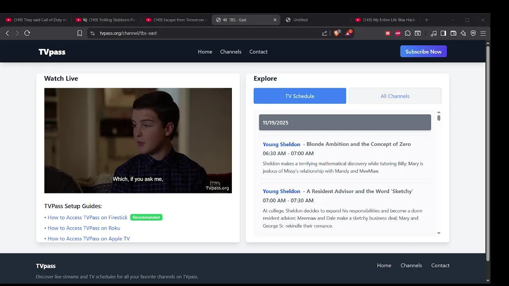Screen dimensions: 509x286
Task: Open Young Sheldon 07:00 AM episode link
Action: [x=282, y=191]
